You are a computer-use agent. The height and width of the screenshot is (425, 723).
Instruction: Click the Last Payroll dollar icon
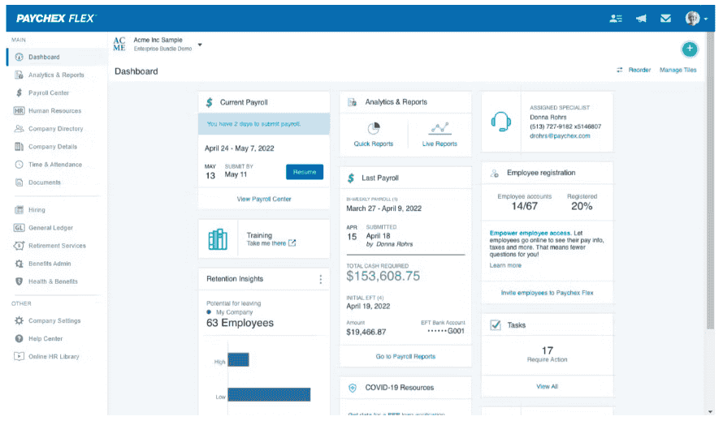click(351, 178)
